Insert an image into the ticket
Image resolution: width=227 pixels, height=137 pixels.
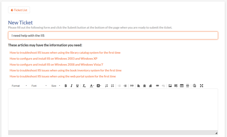coord(170,86)
